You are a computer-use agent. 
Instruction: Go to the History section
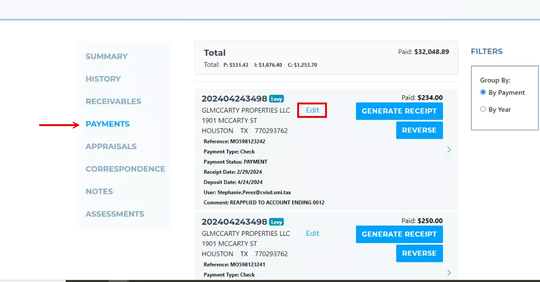coord(103,79)
